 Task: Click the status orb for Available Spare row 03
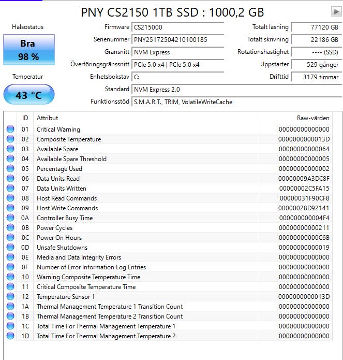pyautogui.click(x=10, y=149)
